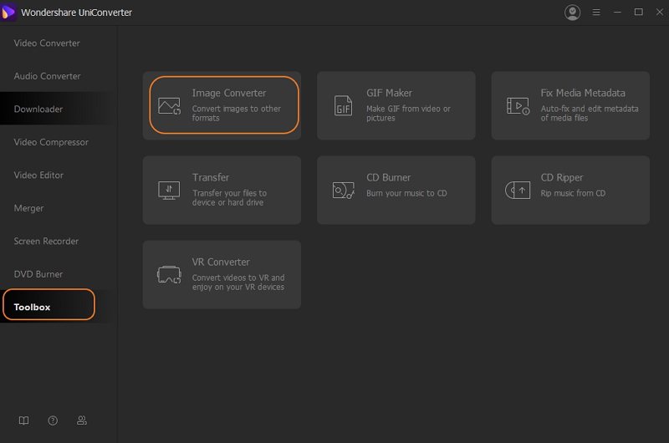Viewport: 669px width, 443px height.
Task: Open the CD Burner disc icon
Action: pyautogui.click(x=343, y=191)
